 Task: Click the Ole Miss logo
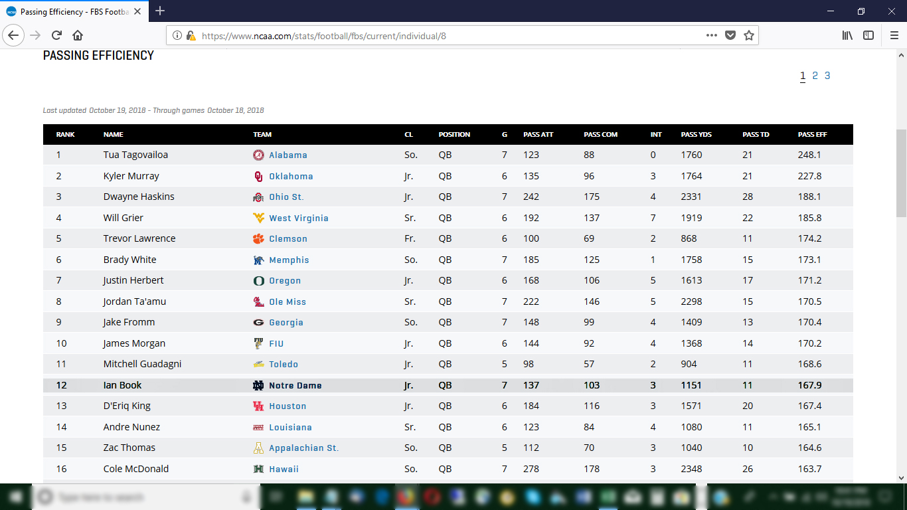point(258,301)
